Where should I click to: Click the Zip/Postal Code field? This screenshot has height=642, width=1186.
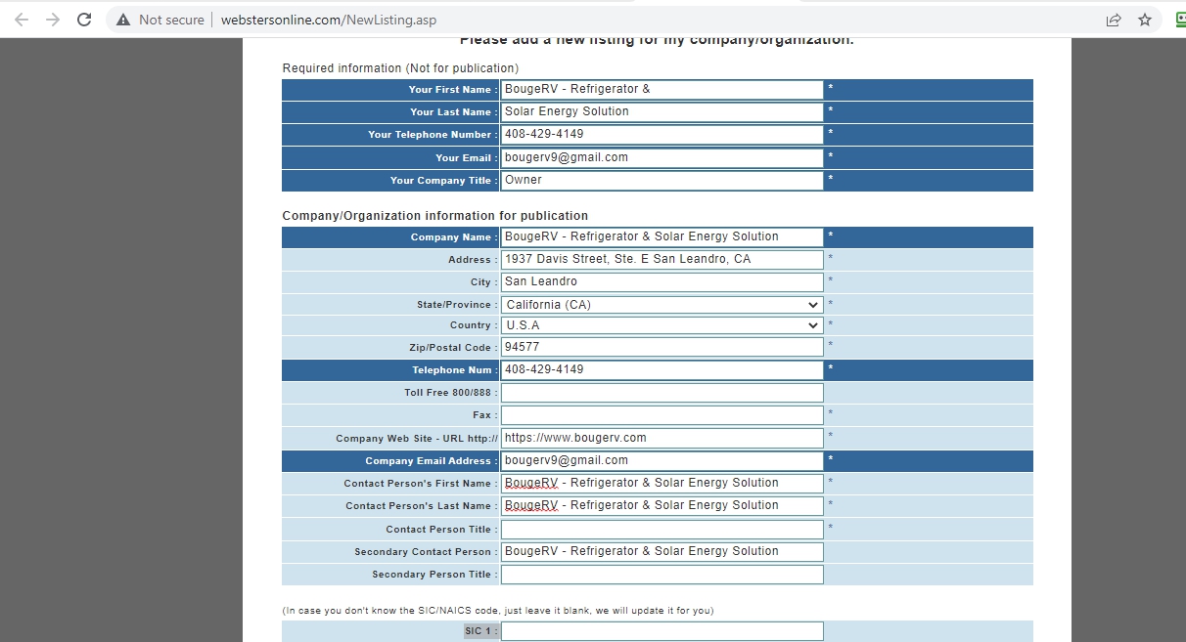[661, 347]
